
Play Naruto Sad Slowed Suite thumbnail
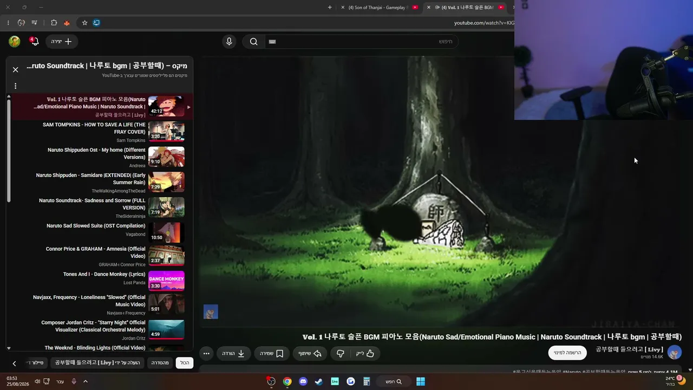pyautogui.click(x=166, y=232)
